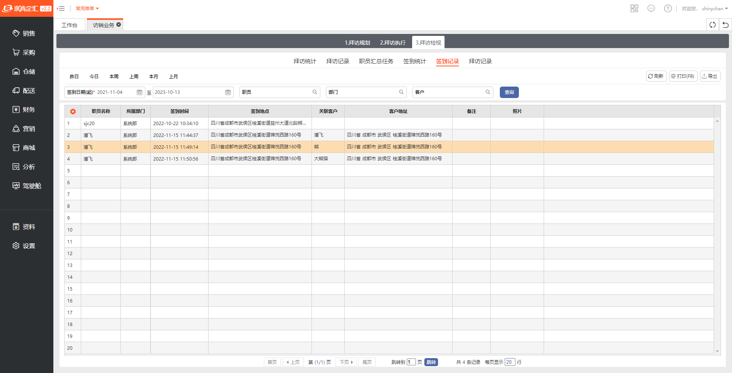Click search icon in 职员 field
Viewport: 732px width, 373px height.
point(315,92)
